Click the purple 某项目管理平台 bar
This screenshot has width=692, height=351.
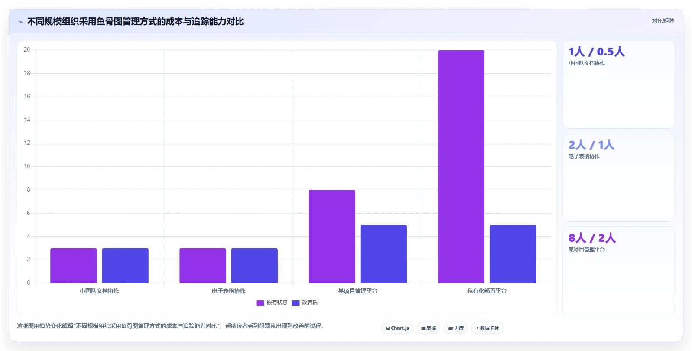[x=332, y=237]
